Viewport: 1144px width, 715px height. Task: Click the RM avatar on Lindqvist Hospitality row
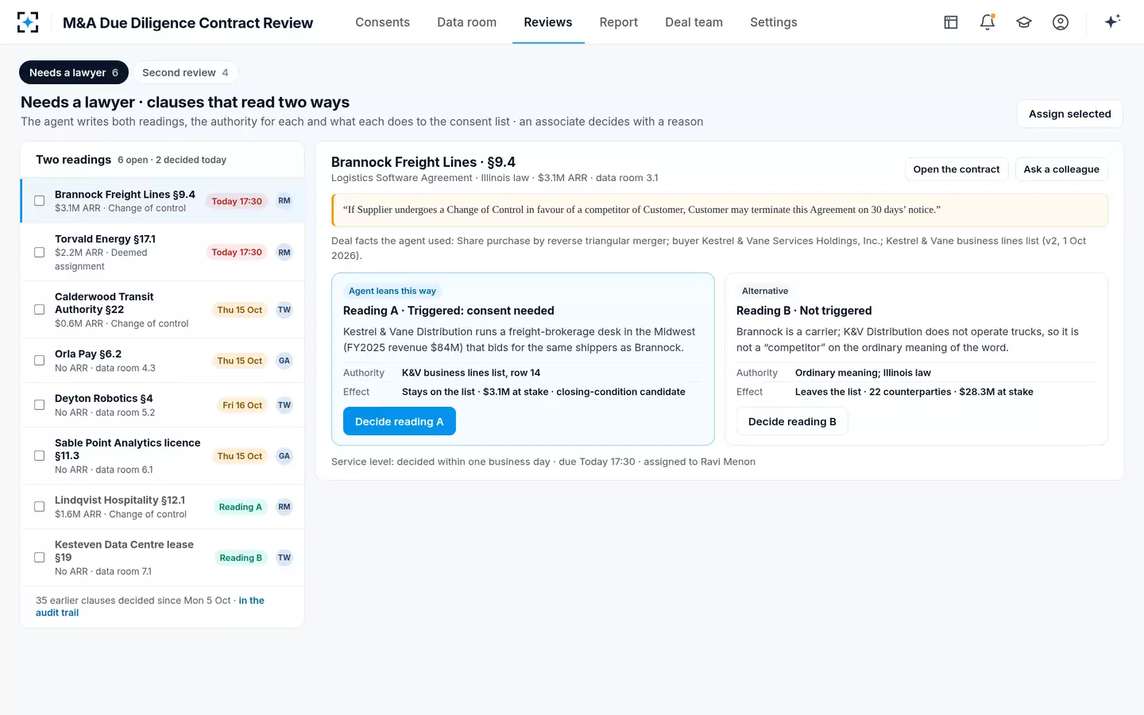284,507
